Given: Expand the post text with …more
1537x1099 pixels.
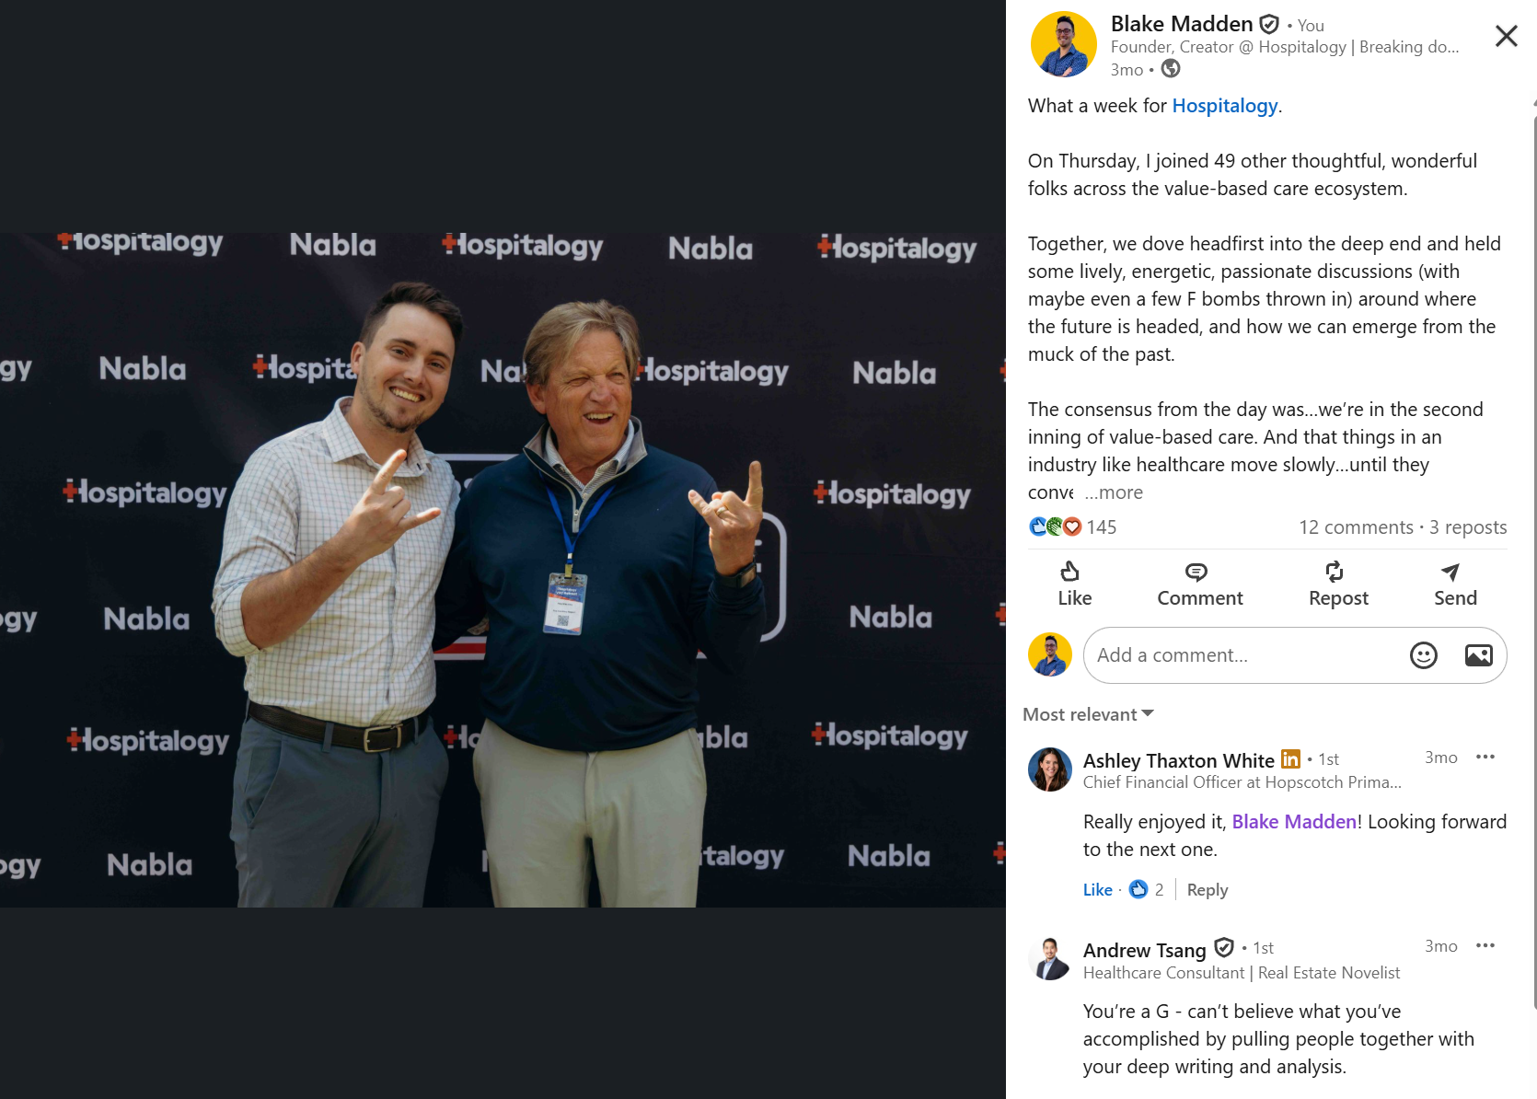Looking at the screenshot, I should (x=1114, y=492).
